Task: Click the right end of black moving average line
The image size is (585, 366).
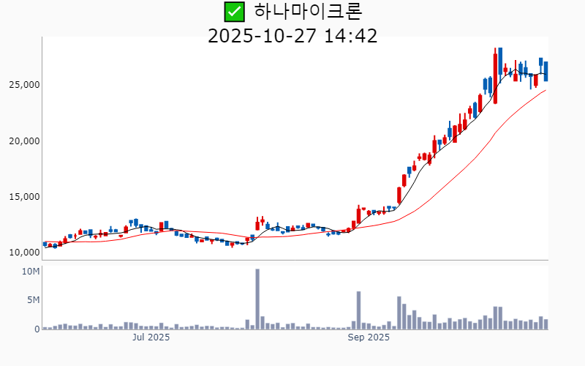Action: coord(546,74)
